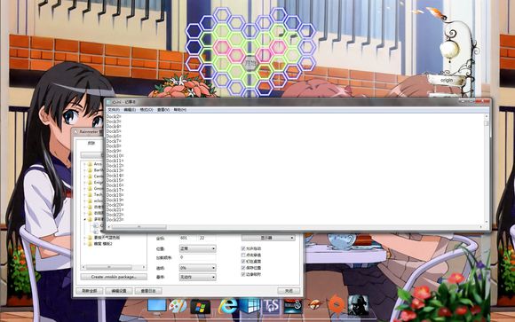515x322 pixels.
Task: Open the Help menu in Notepad
Action: [x=179, y=110]
